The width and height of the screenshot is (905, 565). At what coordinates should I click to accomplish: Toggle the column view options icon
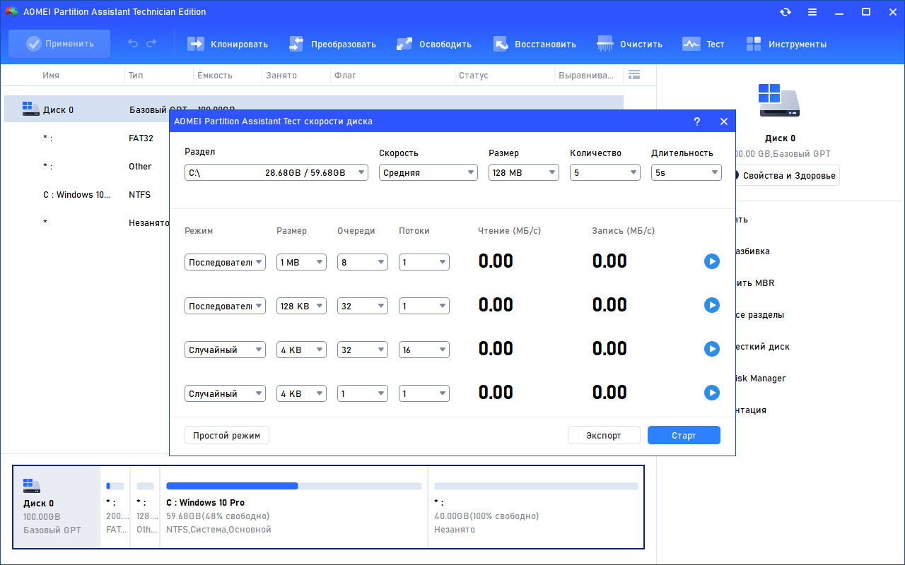pos(634,75)
